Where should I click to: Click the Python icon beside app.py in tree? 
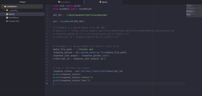click(x=7, y=14)
